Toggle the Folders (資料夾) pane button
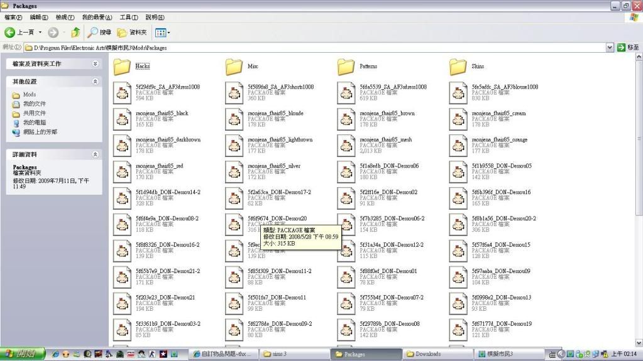This screenshot has height=361, width=643. coord(132,32)
